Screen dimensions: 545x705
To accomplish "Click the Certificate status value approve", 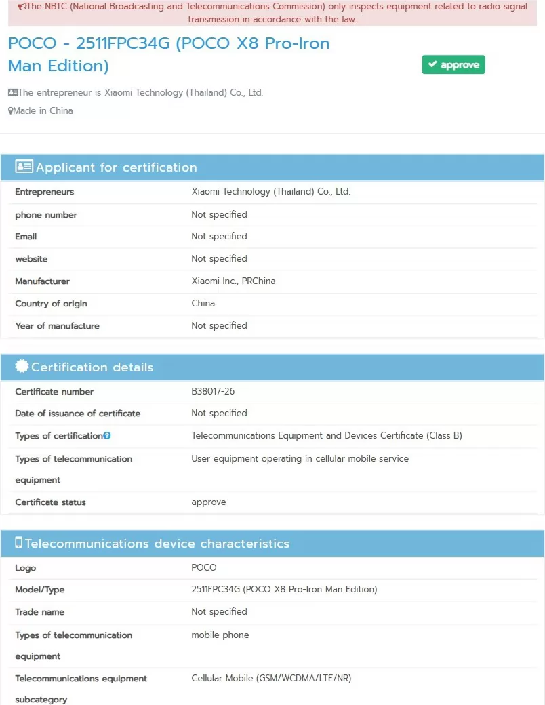I will click(x=209, y=502).
